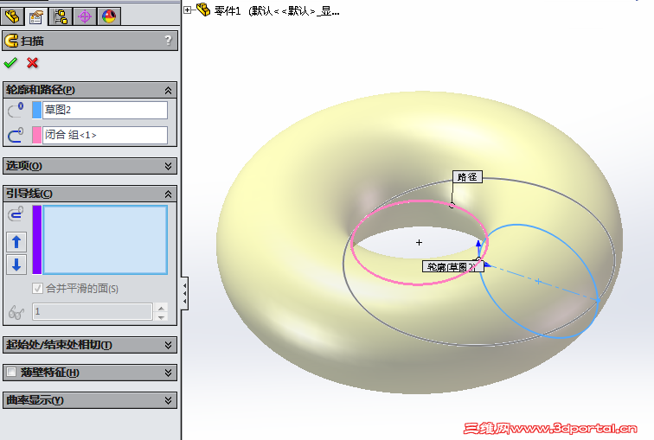Collapse the 引导线(C) section
This screenshot has width=654, height=440.
tap(168, 194)
